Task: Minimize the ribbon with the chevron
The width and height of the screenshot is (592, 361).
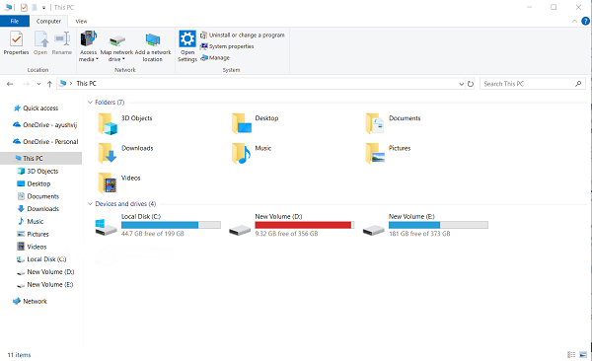Action: point(574,21)
